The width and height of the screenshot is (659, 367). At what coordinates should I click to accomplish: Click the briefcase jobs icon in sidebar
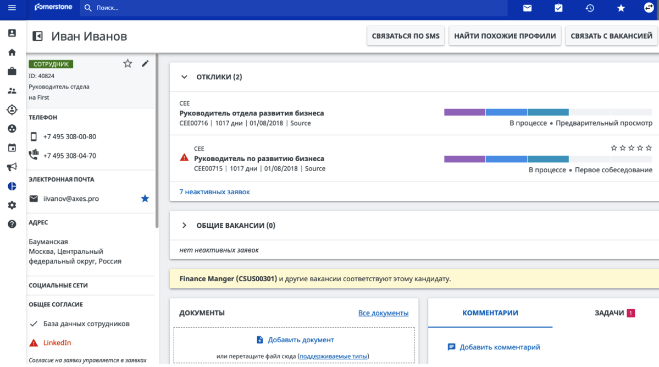[12, 71]
